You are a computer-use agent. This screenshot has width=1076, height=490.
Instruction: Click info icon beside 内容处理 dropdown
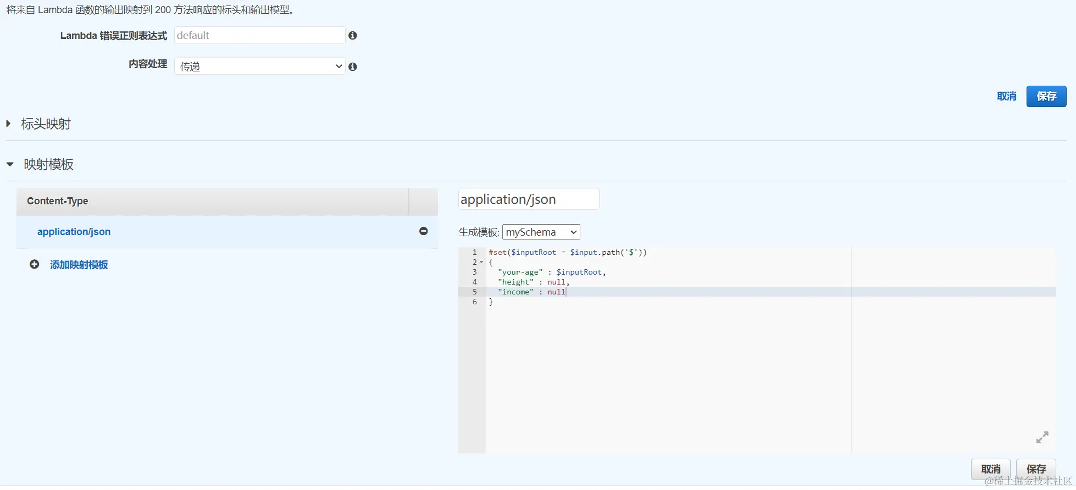(x=353, y=66)
